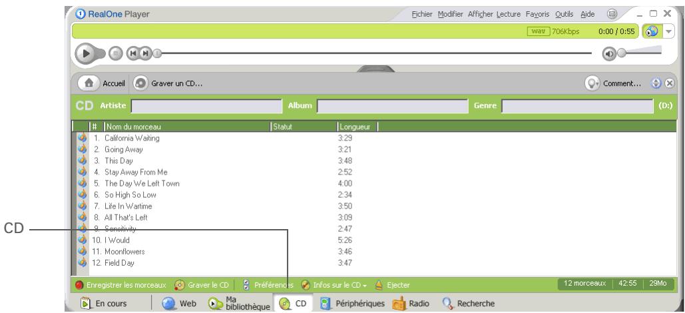
Task: Click the Longueur column header
Action: point(357,127)
